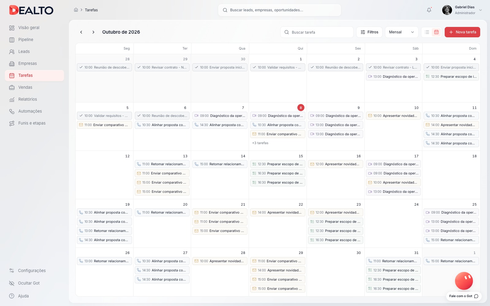Open day 16 12:00 Apresentar novidades task

tap(336, 164)
